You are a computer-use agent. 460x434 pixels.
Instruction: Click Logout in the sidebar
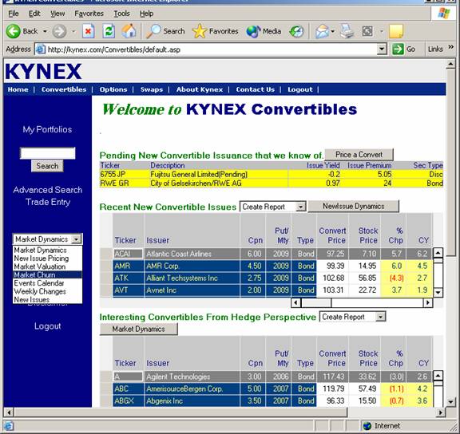pos(48,326)
